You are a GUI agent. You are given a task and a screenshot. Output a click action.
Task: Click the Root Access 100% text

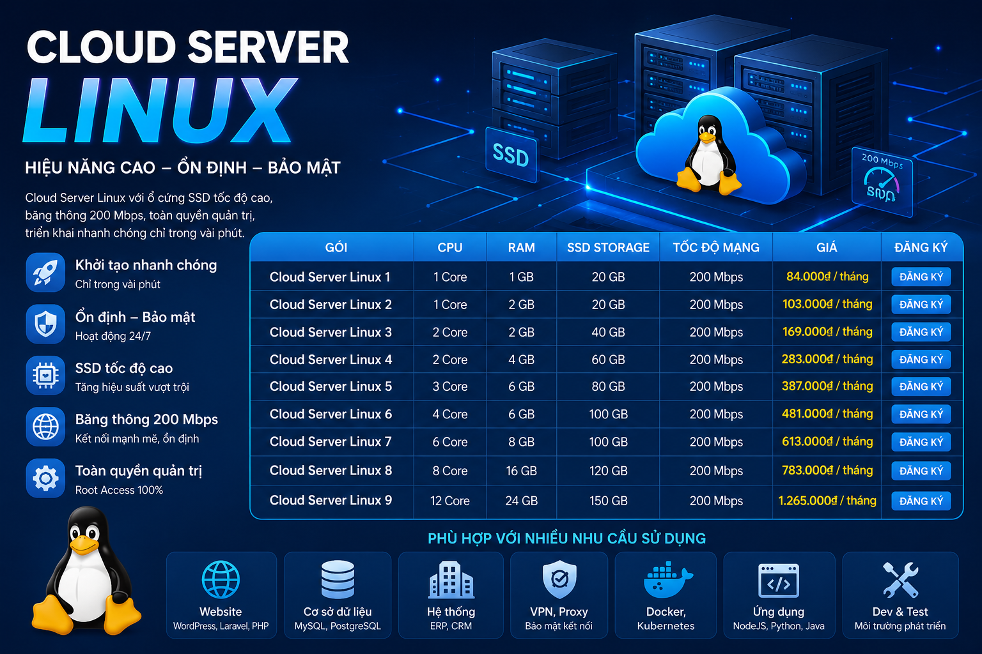coord(119,490)
